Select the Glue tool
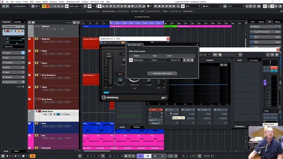 [x=118, y=6]
